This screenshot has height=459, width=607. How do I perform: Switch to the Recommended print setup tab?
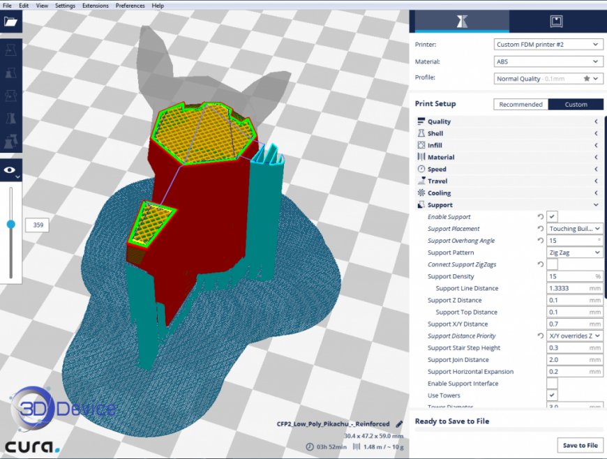520,104
